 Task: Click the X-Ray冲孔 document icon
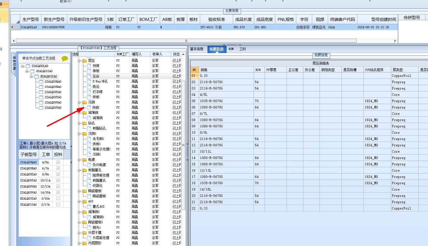click(x=89, y=81)
